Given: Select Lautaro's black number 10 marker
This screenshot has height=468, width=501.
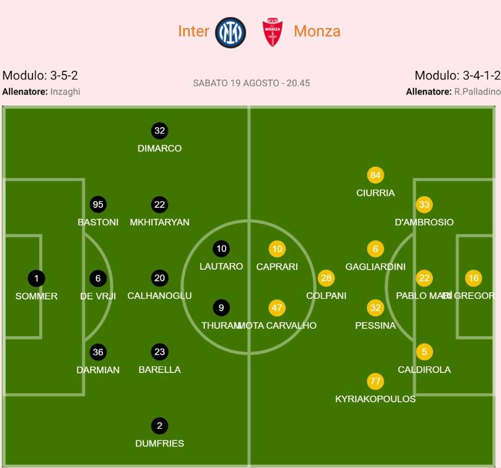Looking at the screenshot, I should click(221, 249).
